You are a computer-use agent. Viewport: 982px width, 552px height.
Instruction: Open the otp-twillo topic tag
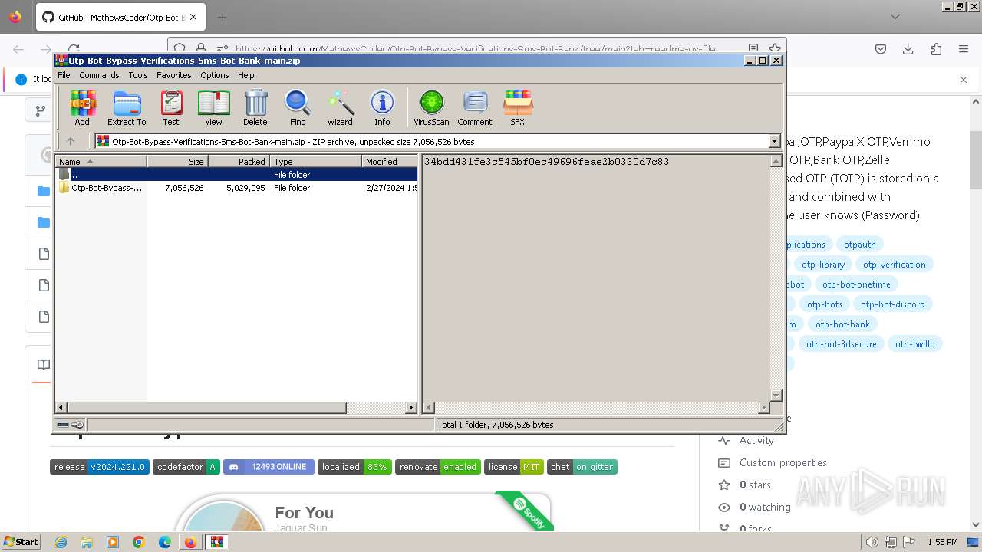(914, 344)
